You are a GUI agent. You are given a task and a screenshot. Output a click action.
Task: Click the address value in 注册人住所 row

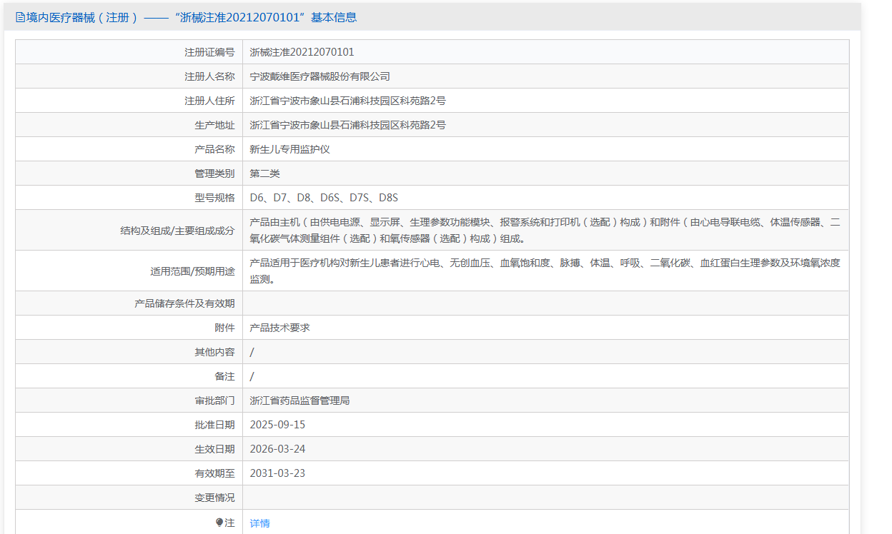coord(348,101)
